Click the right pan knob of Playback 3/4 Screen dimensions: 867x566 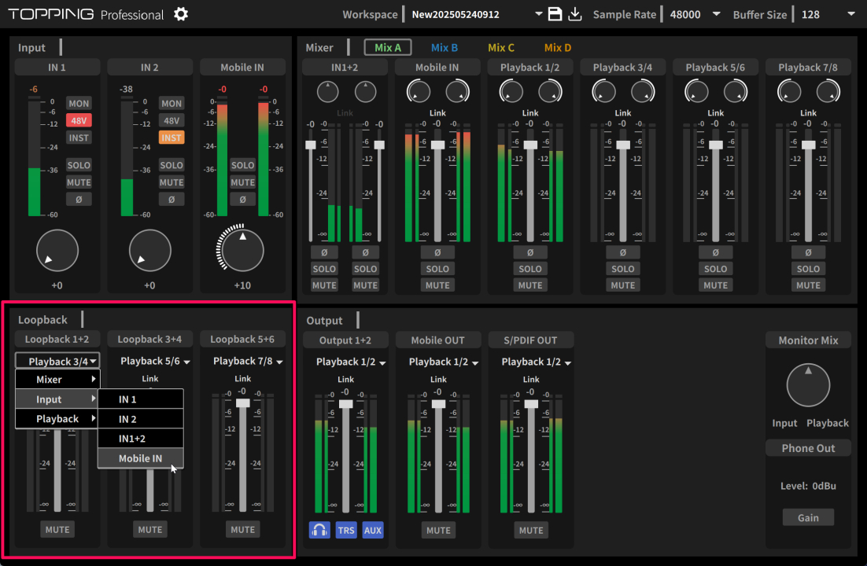[x=643, y=92]
